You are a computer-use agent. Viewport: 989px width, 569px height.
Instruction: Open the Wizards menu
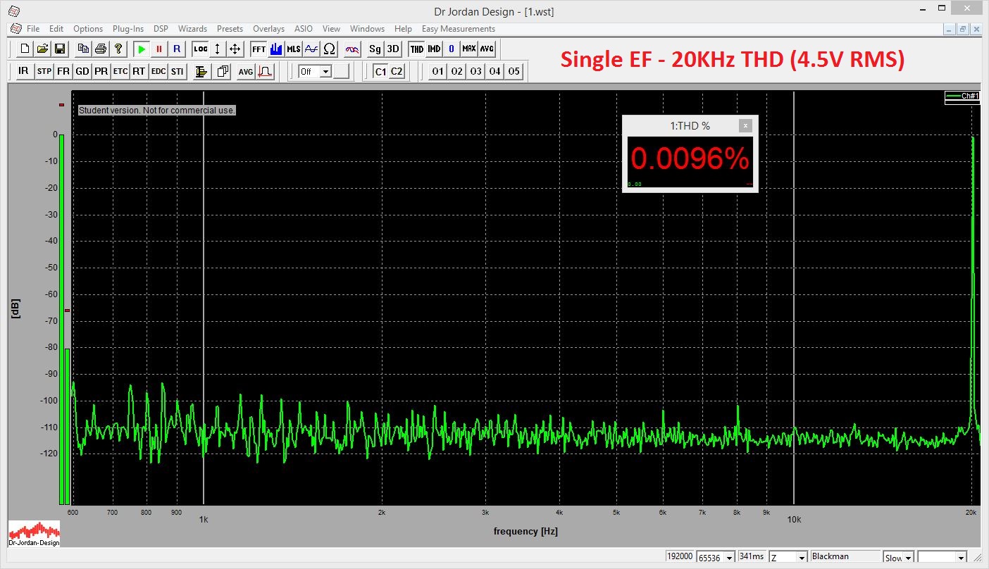click(192, 29)
